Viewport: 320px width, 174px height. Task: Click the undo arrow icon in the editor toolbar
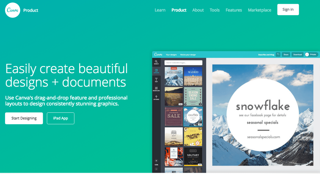pyautogui.click(x=278, y=54)
